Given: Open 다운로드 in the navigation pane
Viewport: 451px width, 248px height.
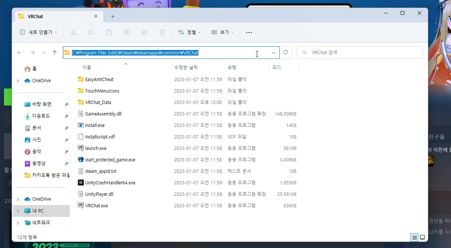Looking at the screenshot, I should [37, 116].
